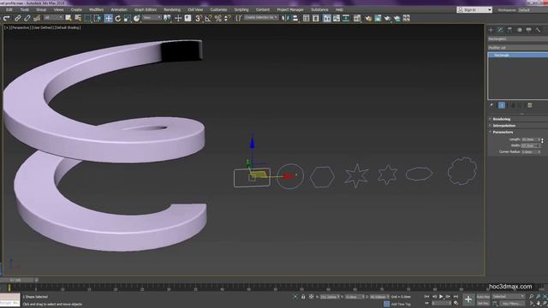This screenshot has height=308, width=548.
Task: Toggle Spinner Snap button
Action: click(x=227, y=18)
